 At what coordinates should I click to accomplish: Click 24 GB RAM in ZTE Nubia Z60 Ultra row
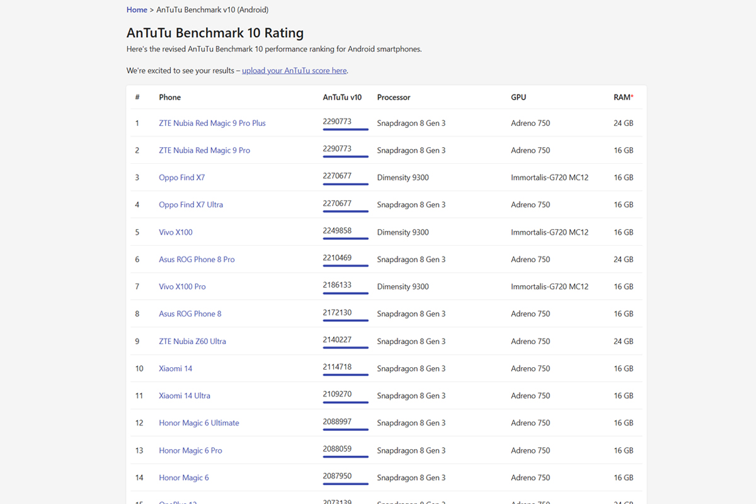(624, 341)
